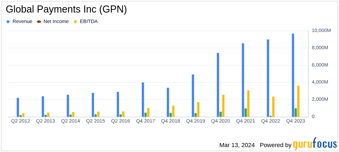Click the 'Powered by' text
The width and height of the screenshot is (339, 152).
click(275, 145)
